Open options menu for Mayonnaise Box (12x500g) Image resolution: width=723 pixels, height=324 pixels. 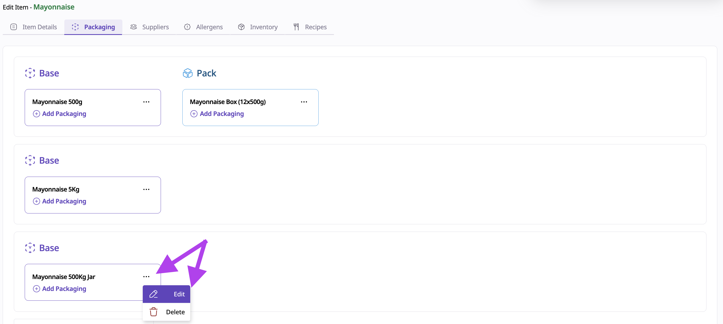coord(304,102)
